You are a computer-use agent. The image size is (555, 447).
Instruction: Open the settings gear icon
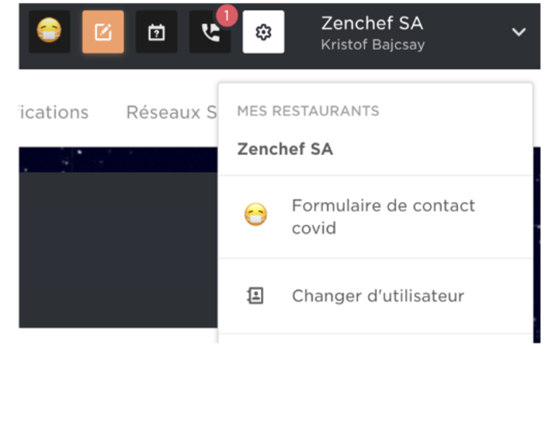coord(263,32)
